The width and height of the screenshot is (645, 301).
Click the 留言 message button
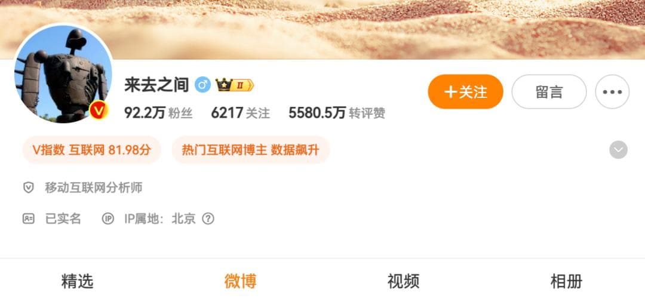tap(549, 92)
